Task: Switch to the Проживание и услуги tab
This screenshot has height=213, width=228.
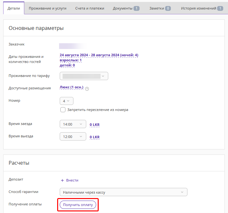Action: [48, 8]
